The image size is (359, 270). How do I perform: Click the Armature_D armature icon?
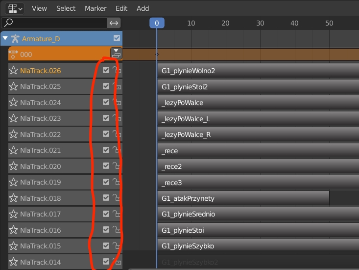[x=15, y=39]
